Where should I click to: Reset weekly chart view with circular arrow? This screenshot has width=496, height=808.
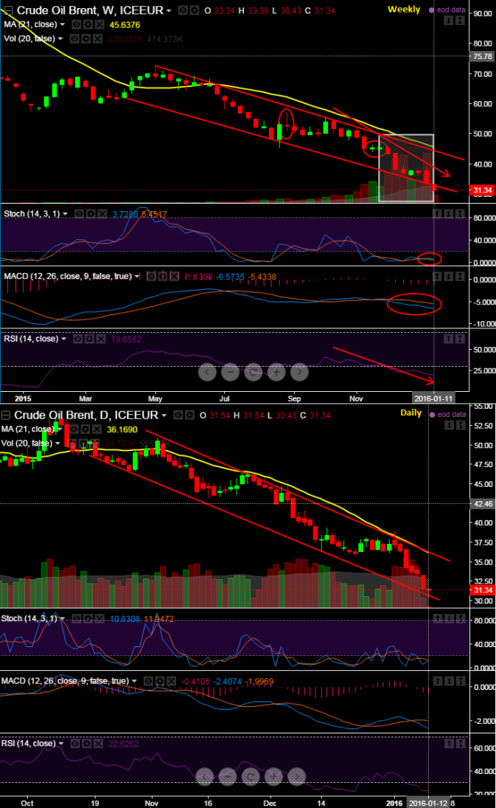pyautogui.click(x=253, y=372)
